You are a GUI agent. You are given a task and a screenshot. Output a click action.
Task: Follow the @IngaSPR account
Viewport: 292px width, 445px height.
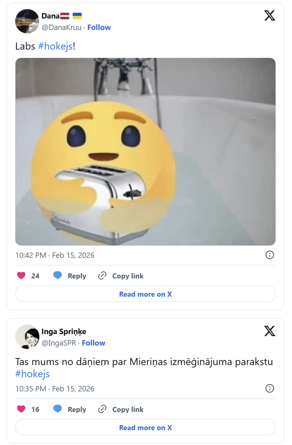pos(94,343)
